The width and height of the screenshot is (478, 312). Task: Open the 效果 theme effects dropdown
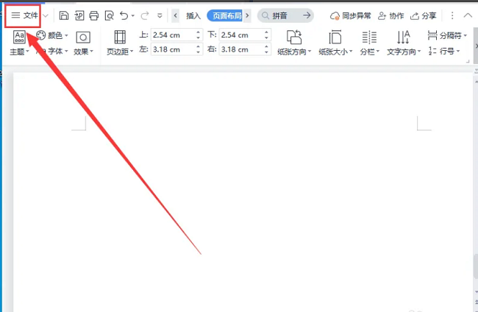pyautogui.click(x=83, y=43)
